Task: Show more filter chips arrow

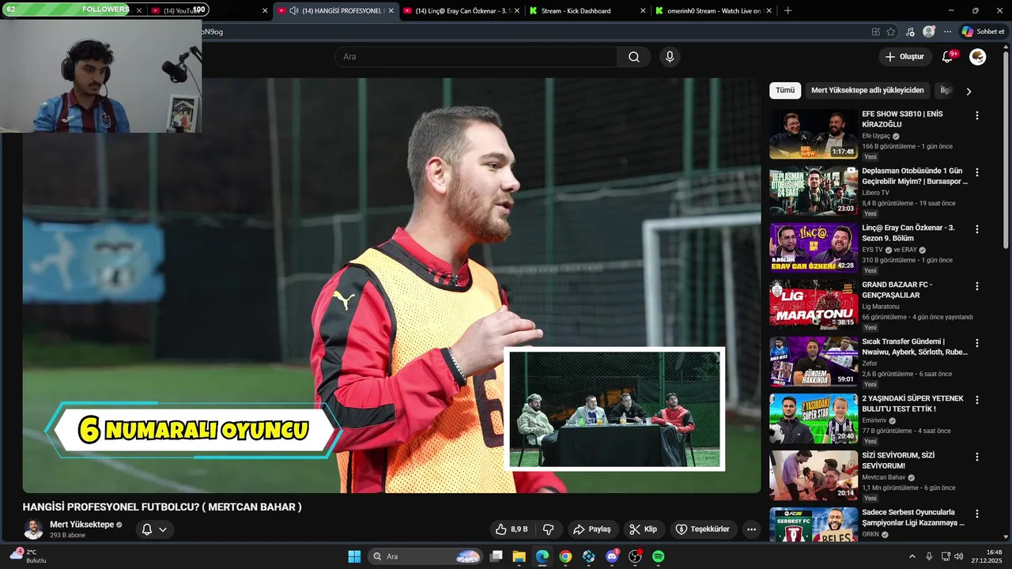Action: (x=969, y=91)
